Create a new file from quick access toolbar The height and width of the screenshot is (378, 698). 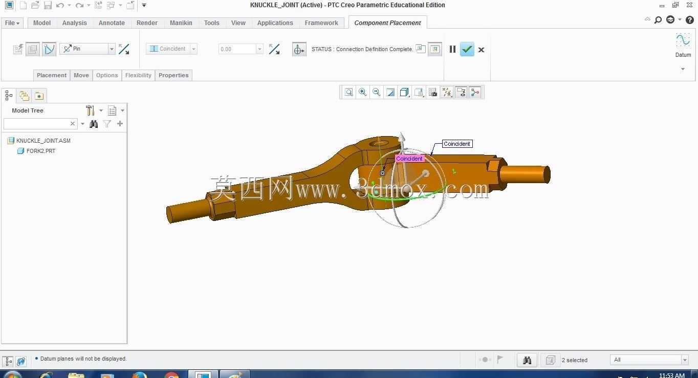24,6
